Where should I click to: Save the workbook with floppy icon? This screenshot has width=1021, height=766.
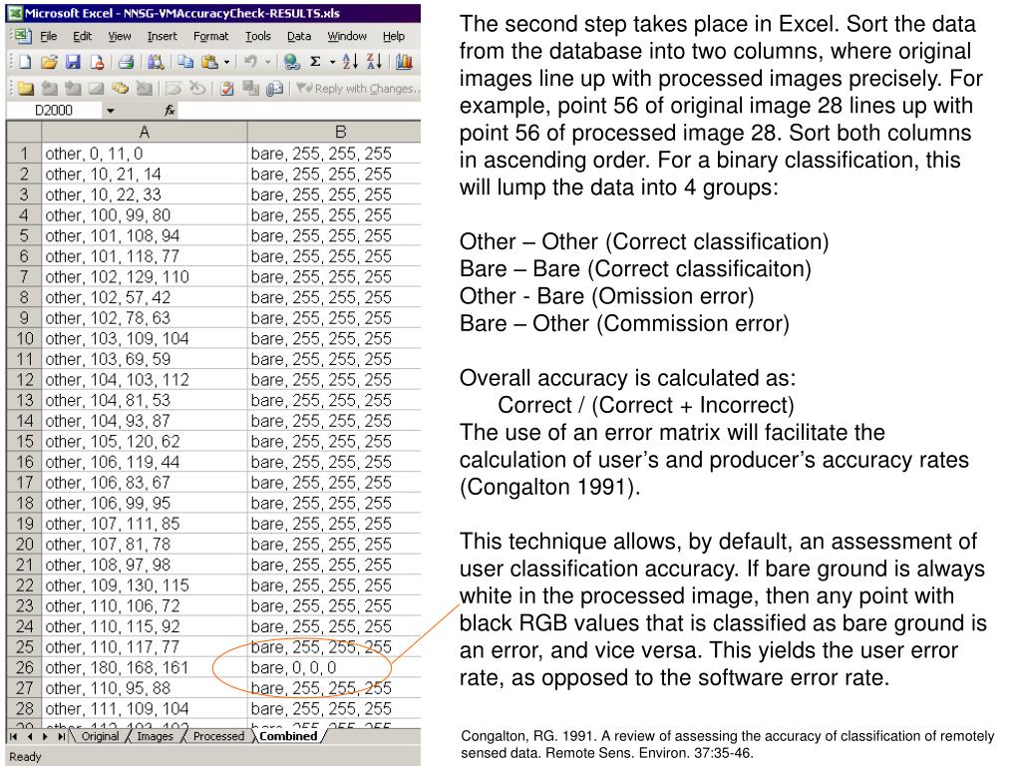coord(73,62)
